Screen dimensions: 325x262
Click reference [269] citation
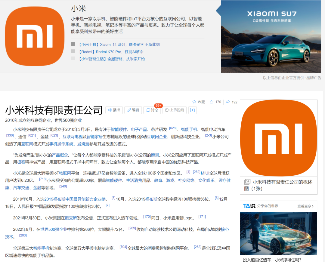132,228
